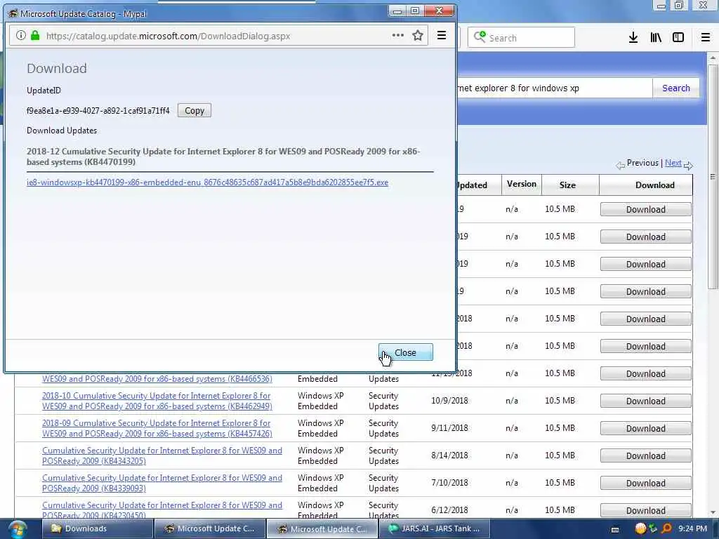Switch to first Microsoft Update Catalog taskbar window
This screenshot has width=719, height=539.
pos(209,529)
